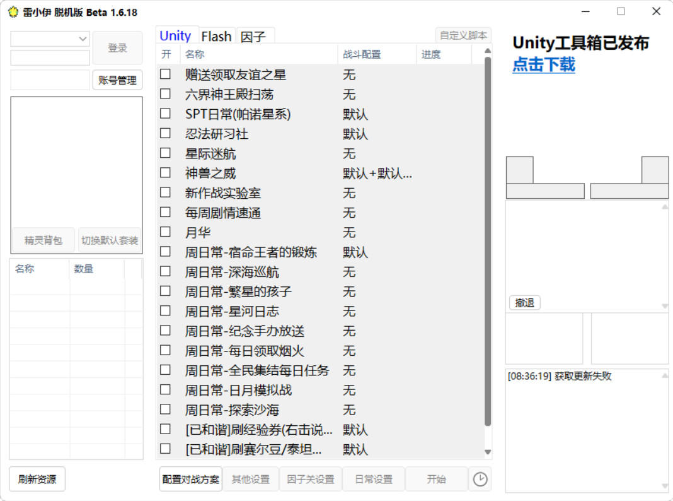
Task: Open the 因子 tab
Action: pyautogui.click(x=253, y=37)
